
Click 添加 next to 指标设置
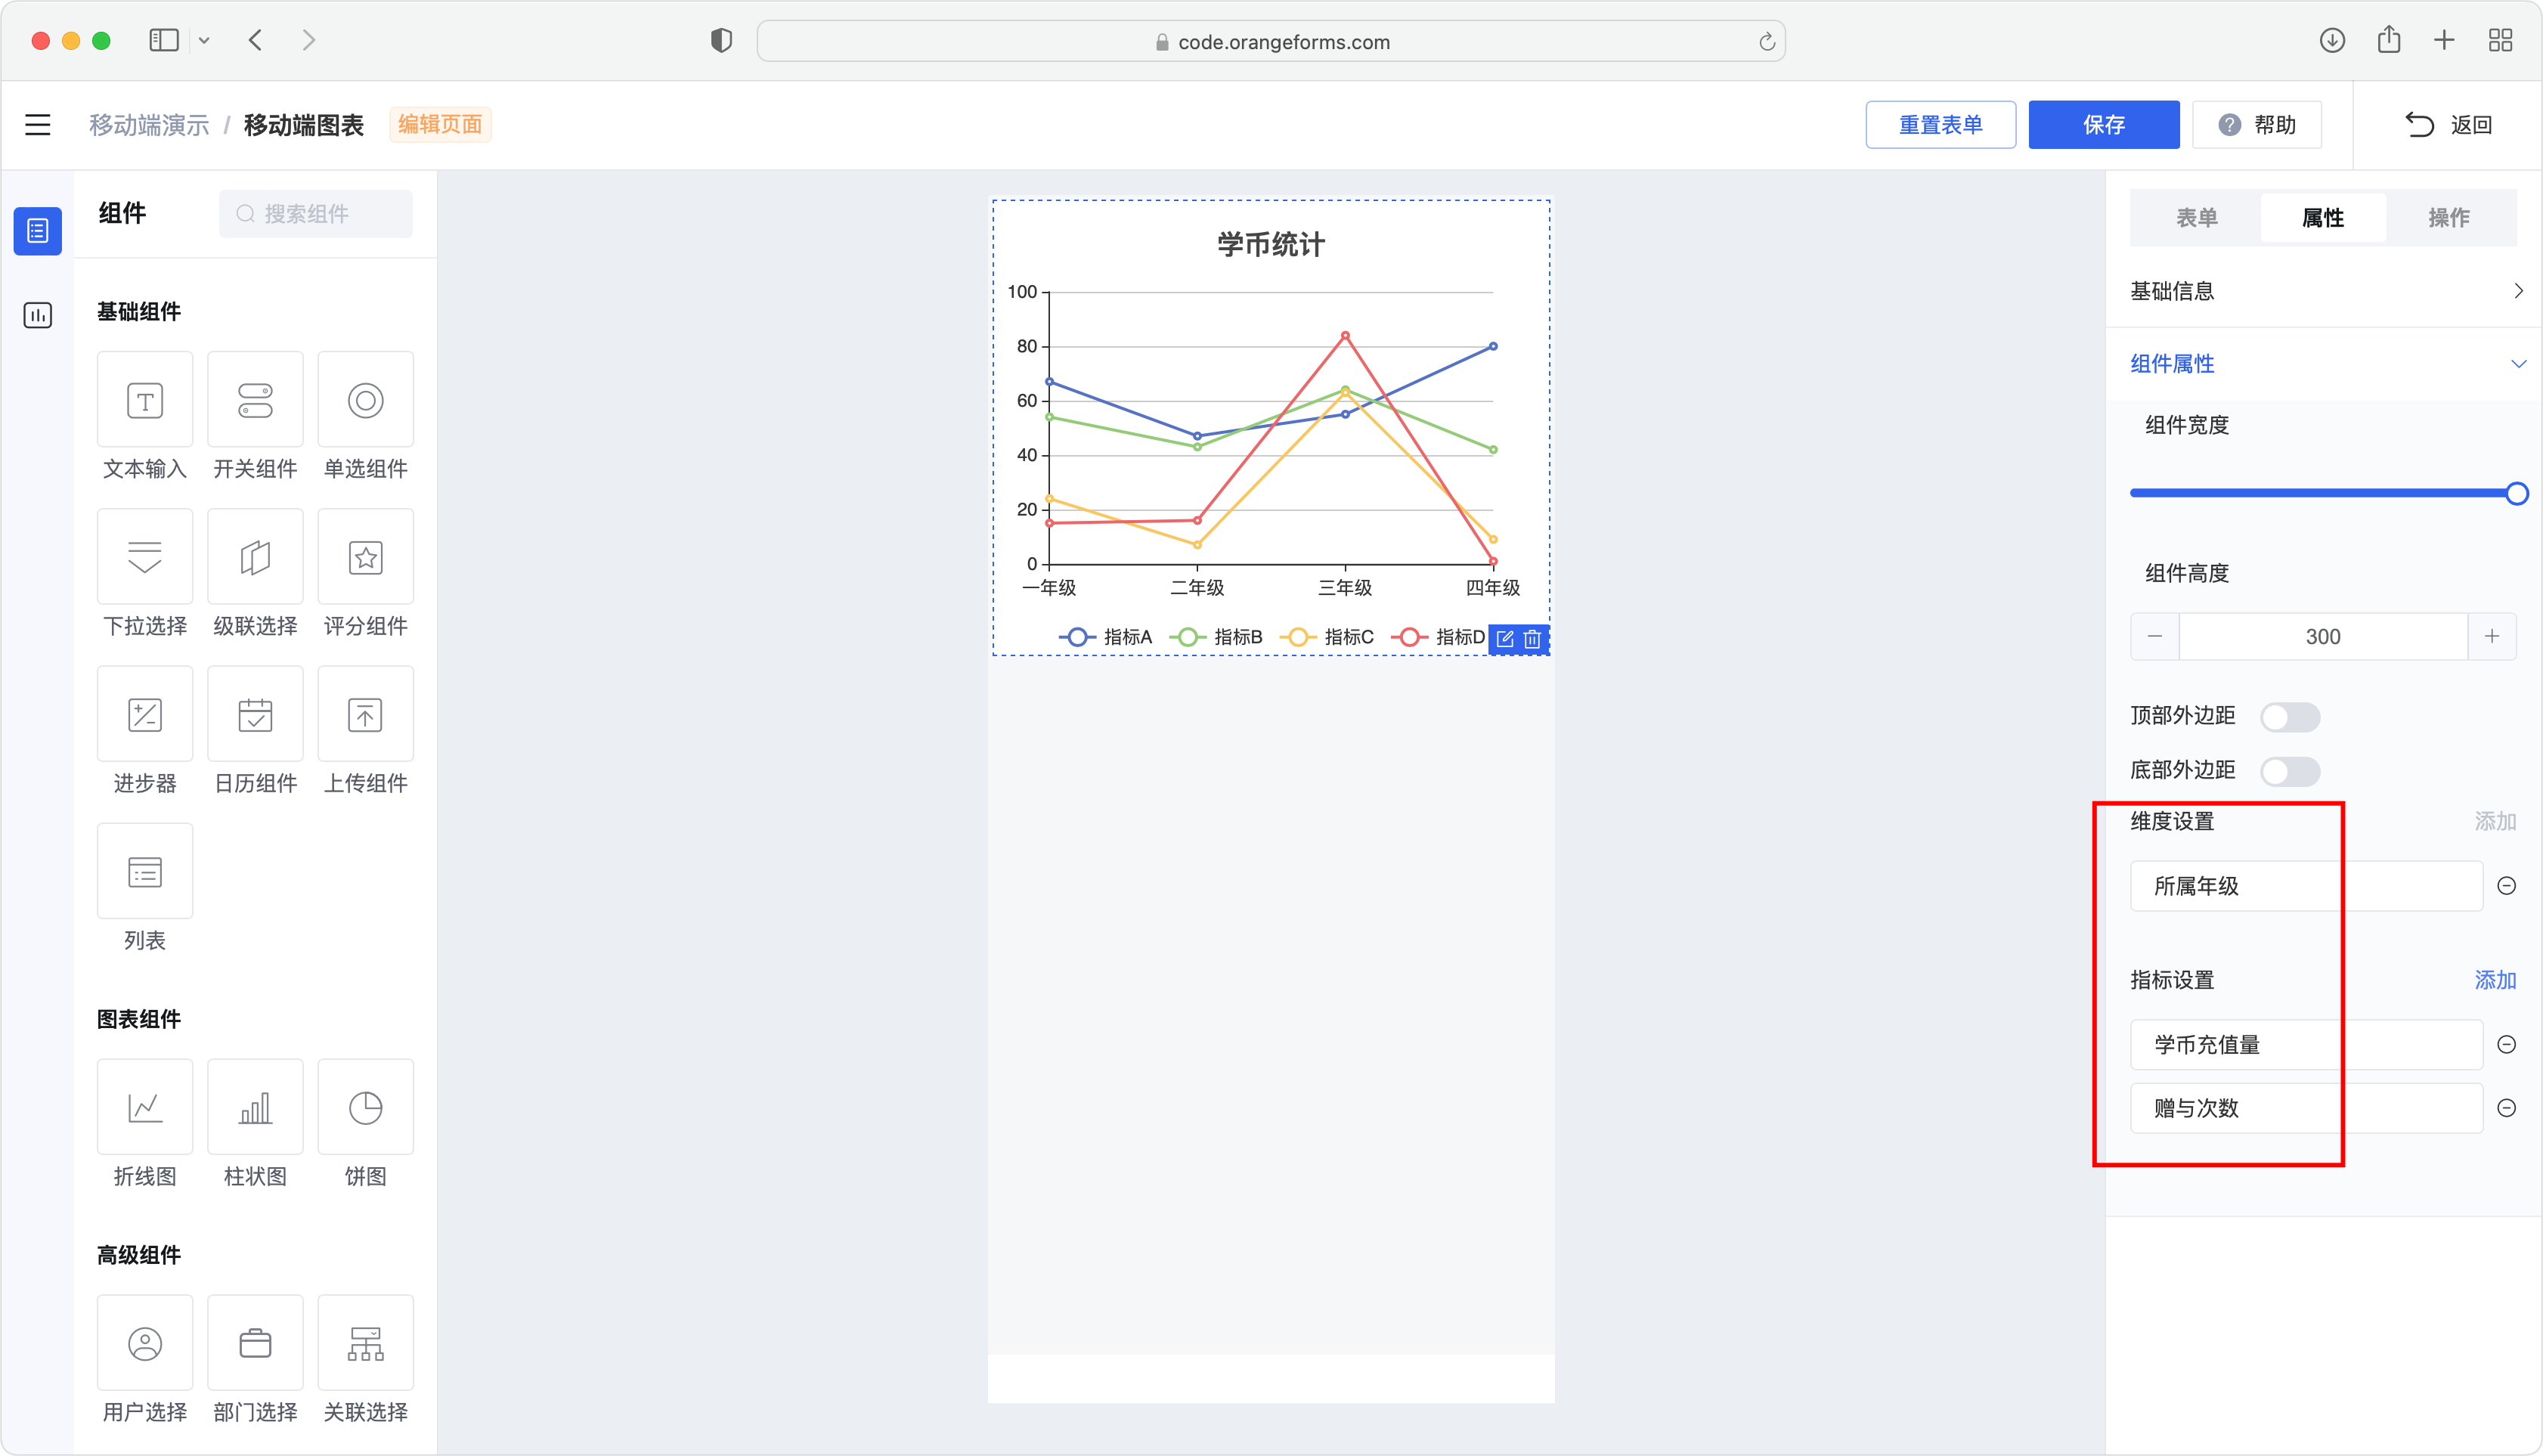pyautogui.click(x=2495, y=980)
